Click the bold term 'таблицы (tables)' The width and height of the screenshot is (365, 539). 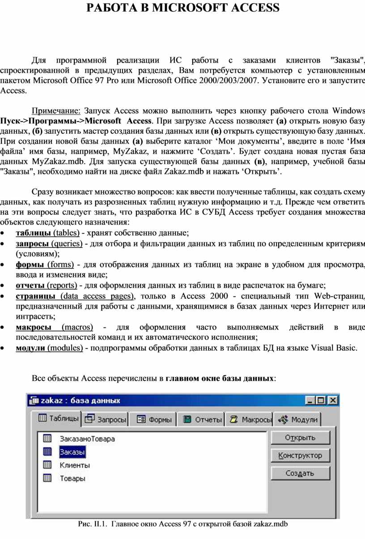tap(48, 233)
